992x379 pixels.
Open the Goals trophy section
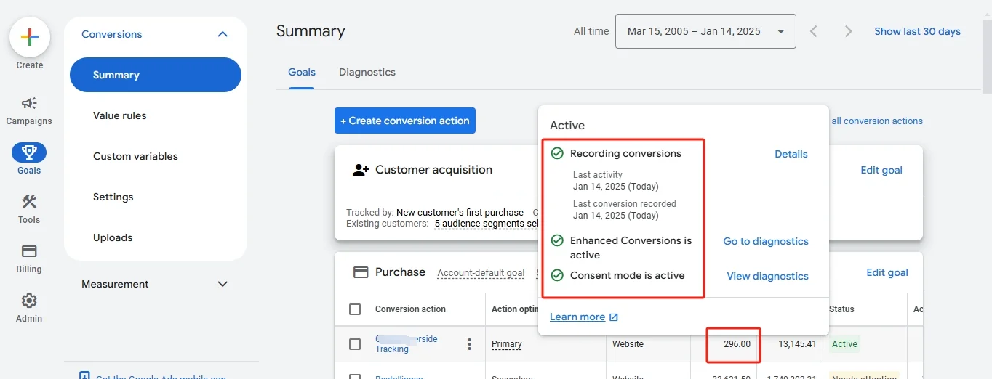click(x=29, y=159)
